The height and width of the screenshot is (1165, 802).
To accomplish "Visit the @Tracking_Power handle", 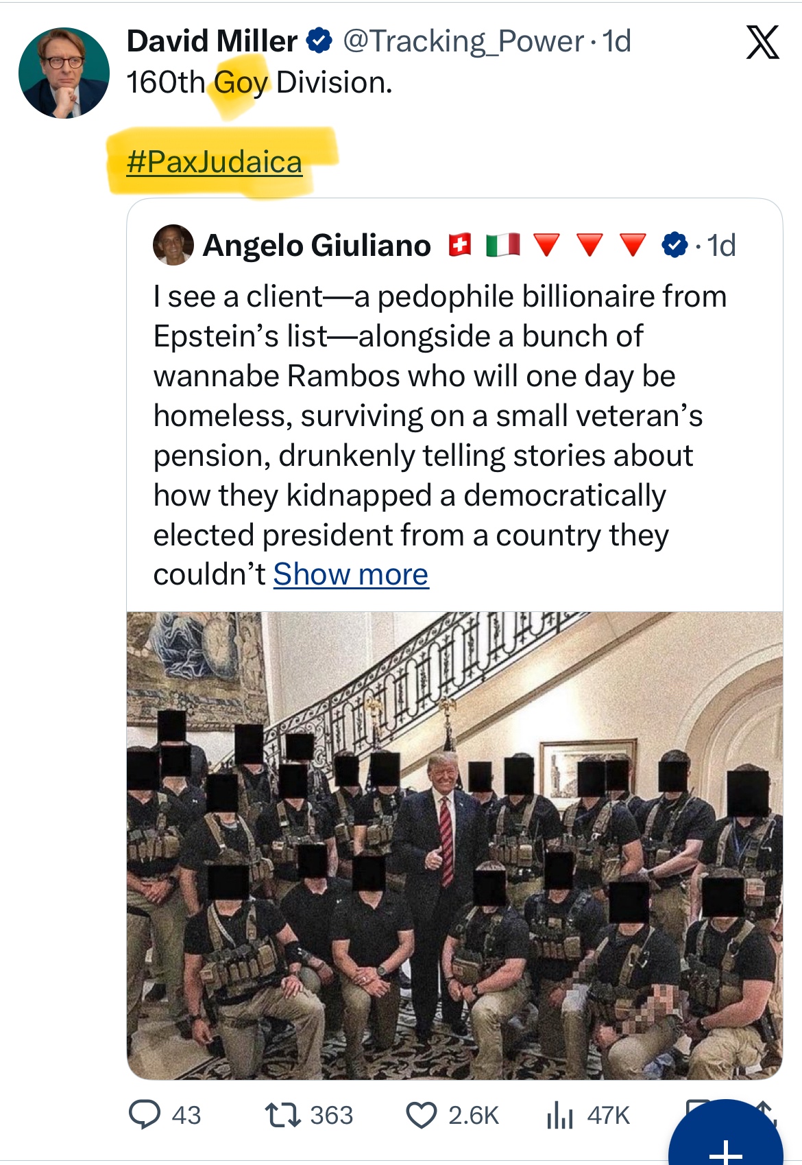I will pos(463,41).
